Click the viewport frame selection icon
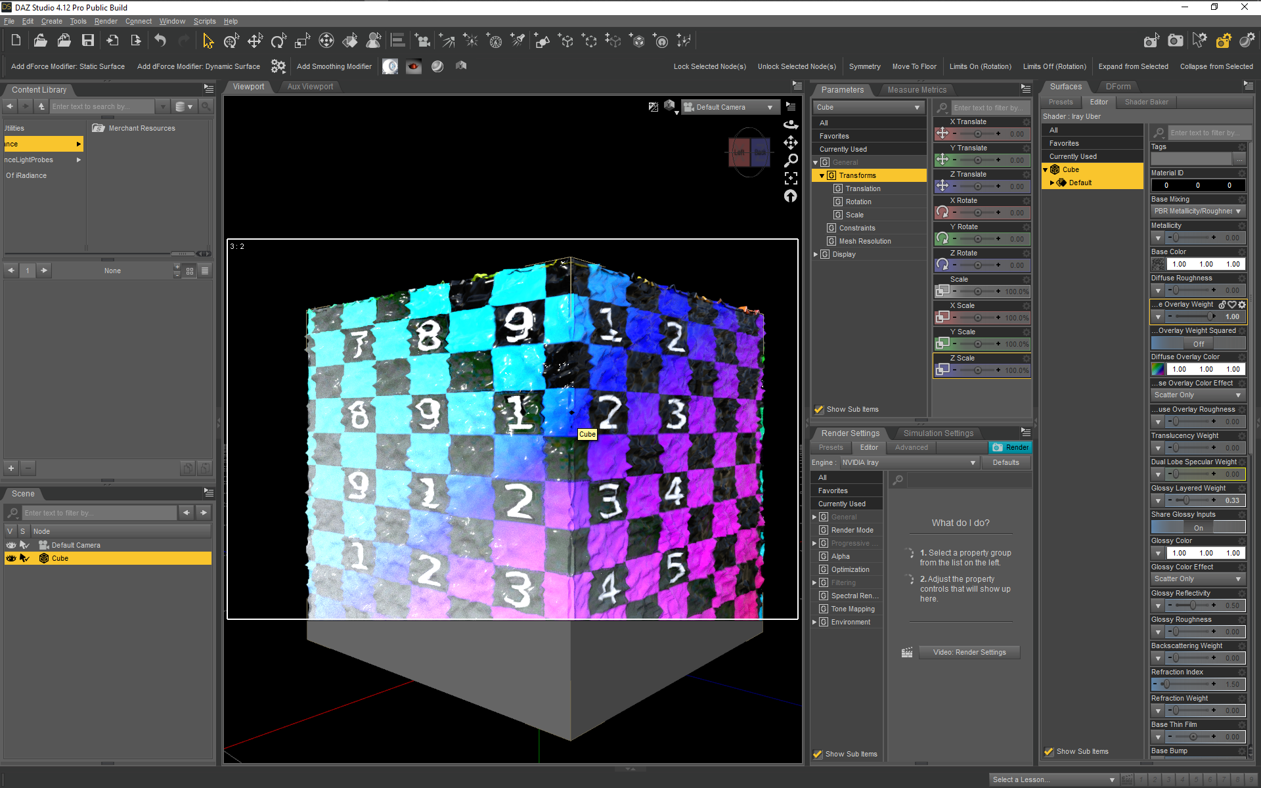The height and width of the screenshot is (788, 1261). 791,178
